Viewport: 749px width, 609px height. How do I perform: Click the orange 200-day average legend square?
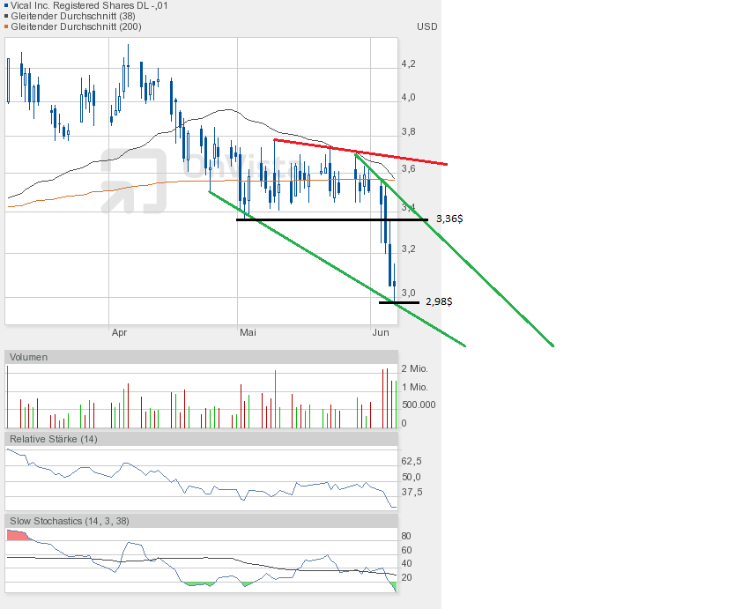coord(8,26)
